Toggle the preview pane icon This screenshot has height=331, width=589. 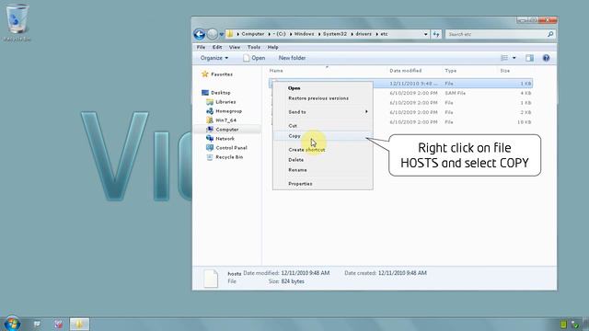[529, 58]
